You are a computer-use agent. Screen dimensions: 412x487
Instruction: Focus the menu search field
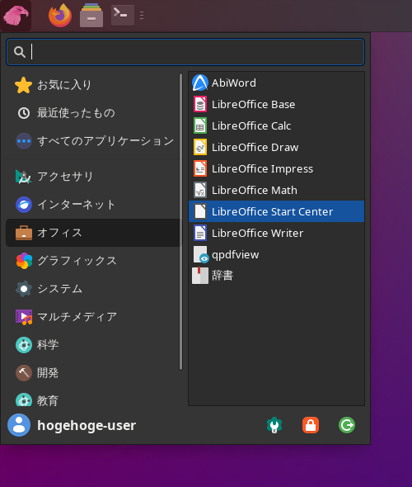point(185,52)
